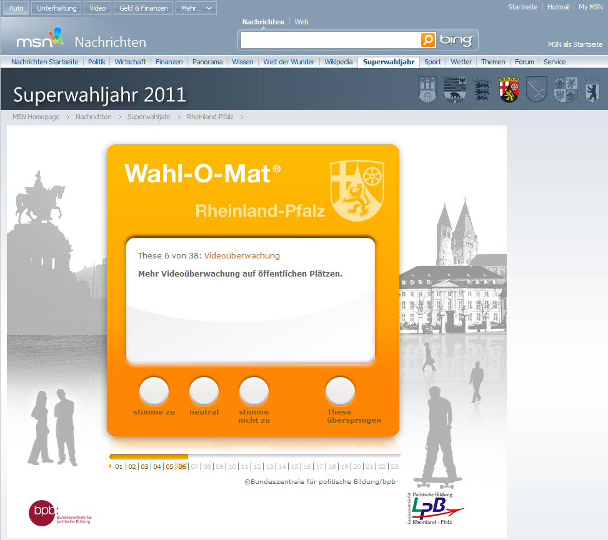Image resolution: width=608 pixels, height=540 pixels.
Task: Open the Auto channel tab
Action: point(16,8)
